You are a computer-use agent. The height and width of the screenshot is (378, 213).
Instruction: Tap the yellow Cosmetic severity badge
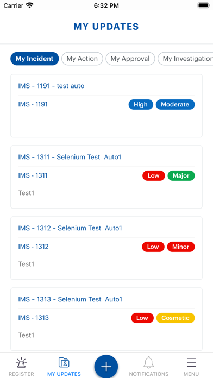coord(176,318)
